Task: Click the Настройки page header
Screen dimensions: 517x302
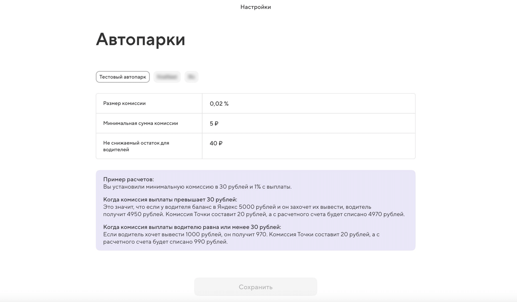Action: [x=255, y=7]
